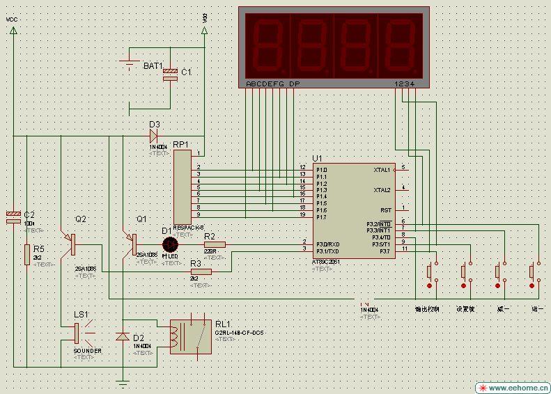Click the RST pin label on U1
This screenshot has height=394, width=551.
[385, 210]
